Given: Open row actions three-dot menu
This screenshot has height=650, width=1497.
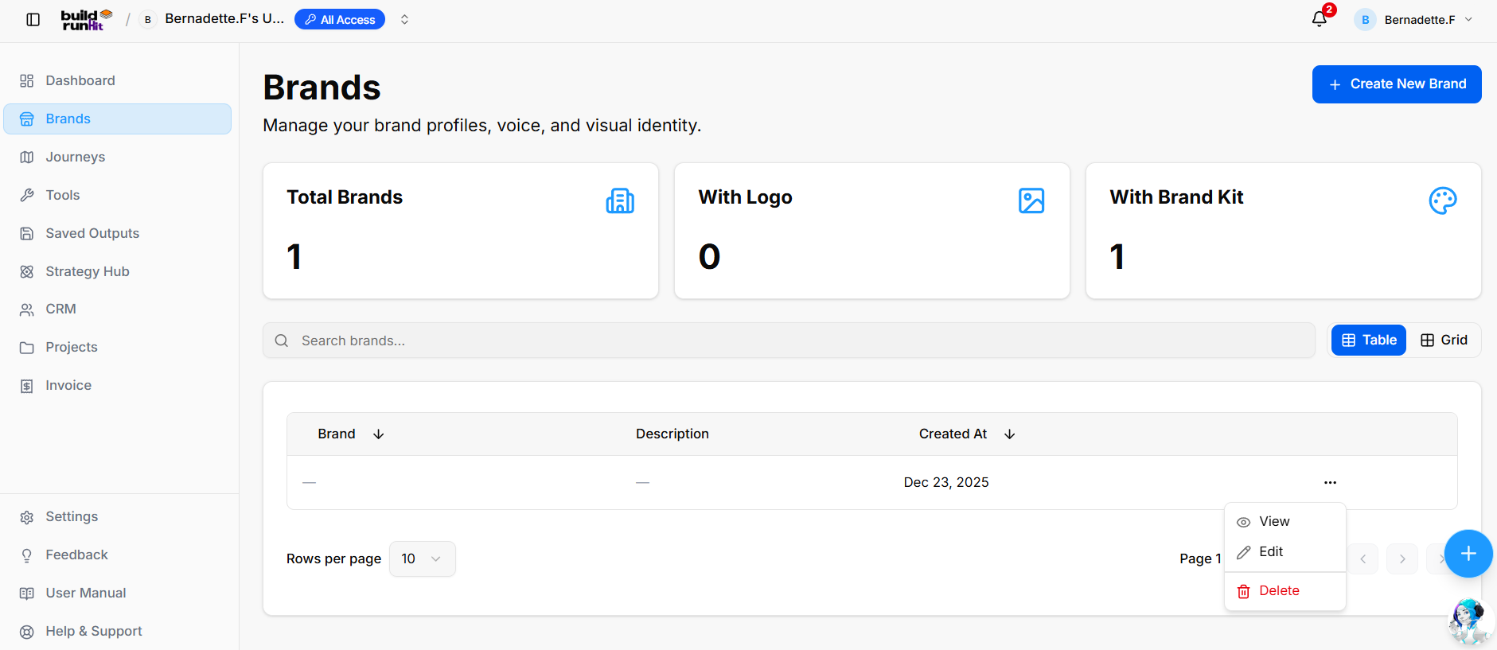Looking at the screenshot, I should click(x=1330, y=482).
